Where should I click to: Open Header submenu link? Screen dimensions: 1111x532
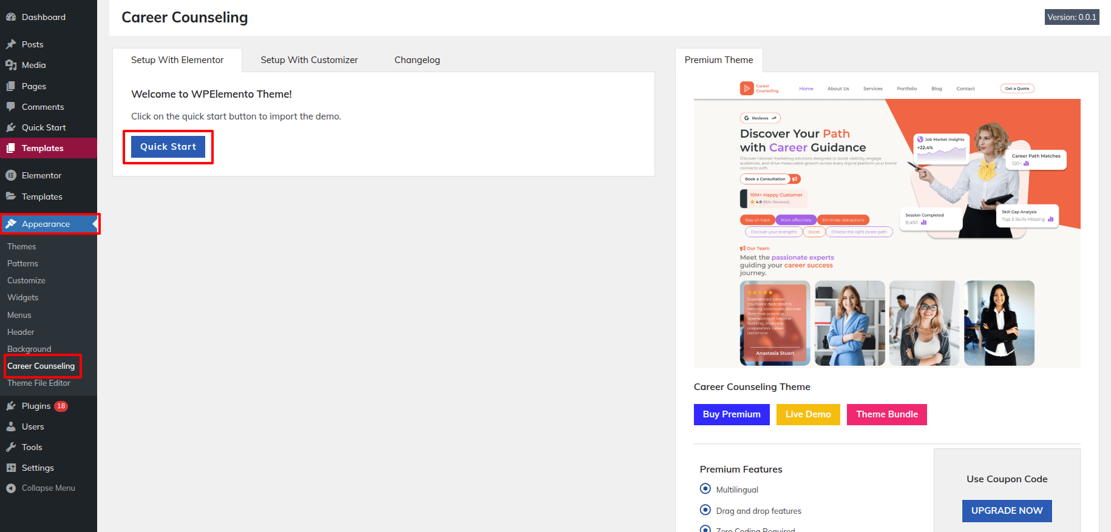tap(21, 332)
